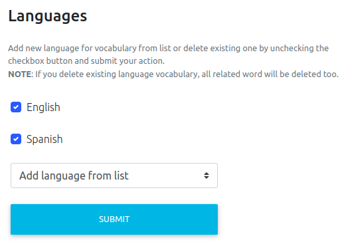This screenshot has height=250, width=340.
Task: Click the 'checkbox button and submit your action' line
Action: [x=86, y=61]
